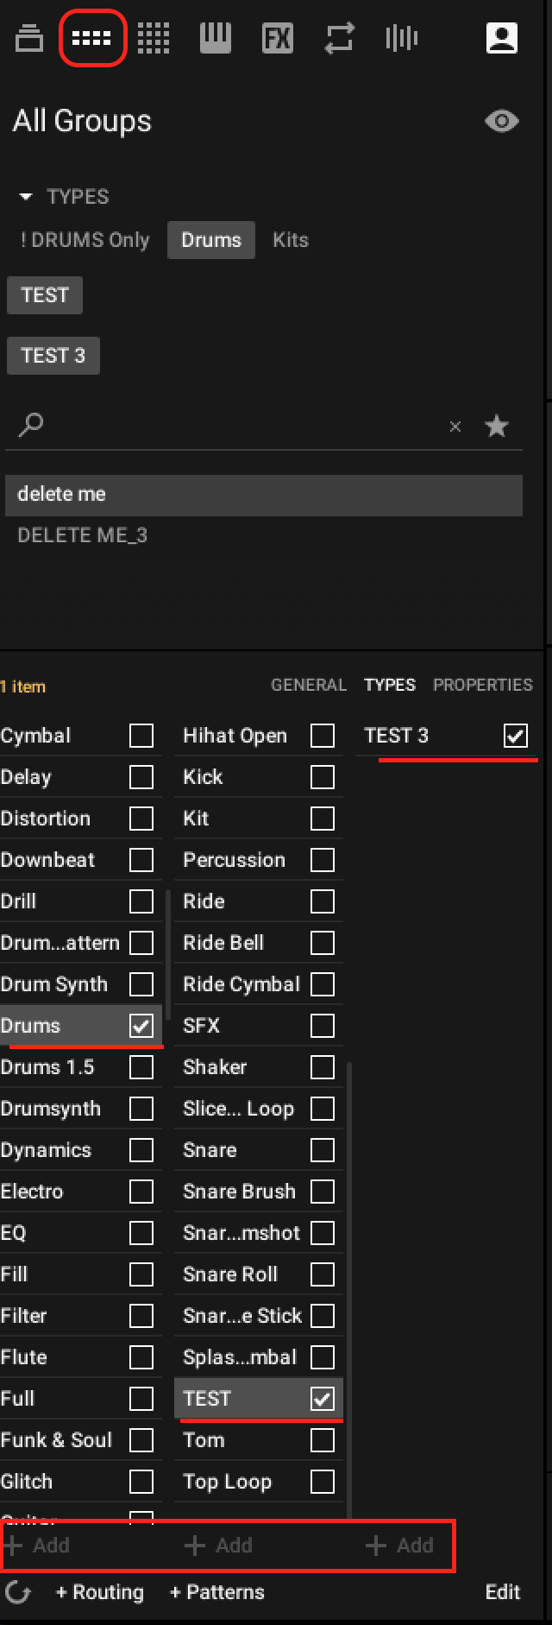Check the Snare type checkbox

(323, 1150)
